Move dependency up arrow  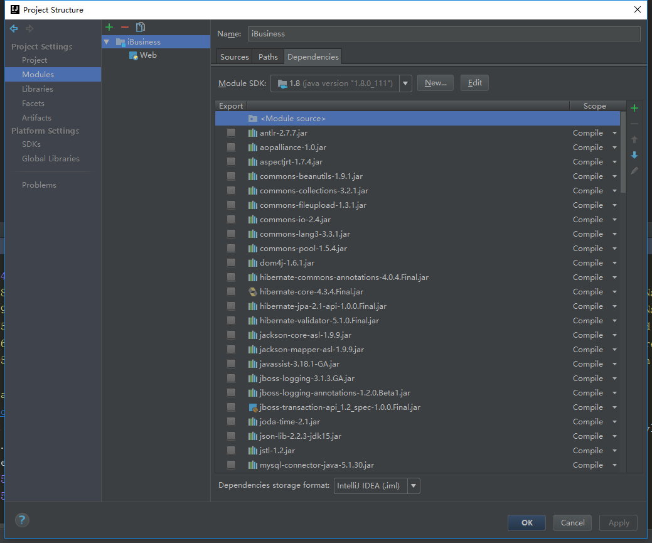(x=634, y=139)
